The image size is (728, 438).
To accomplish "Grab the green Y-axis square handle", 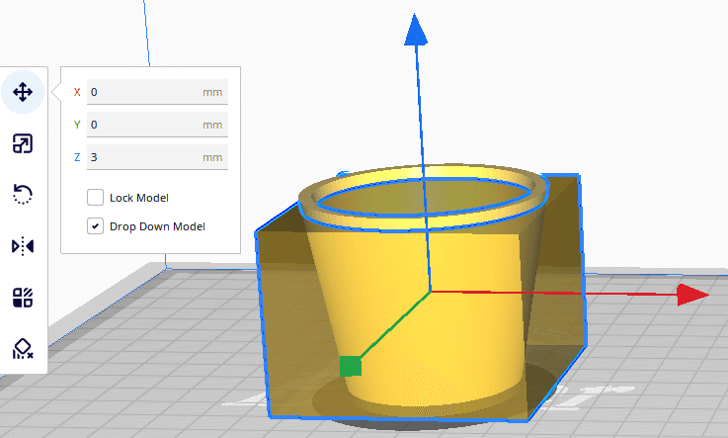I will click(351, 366).
